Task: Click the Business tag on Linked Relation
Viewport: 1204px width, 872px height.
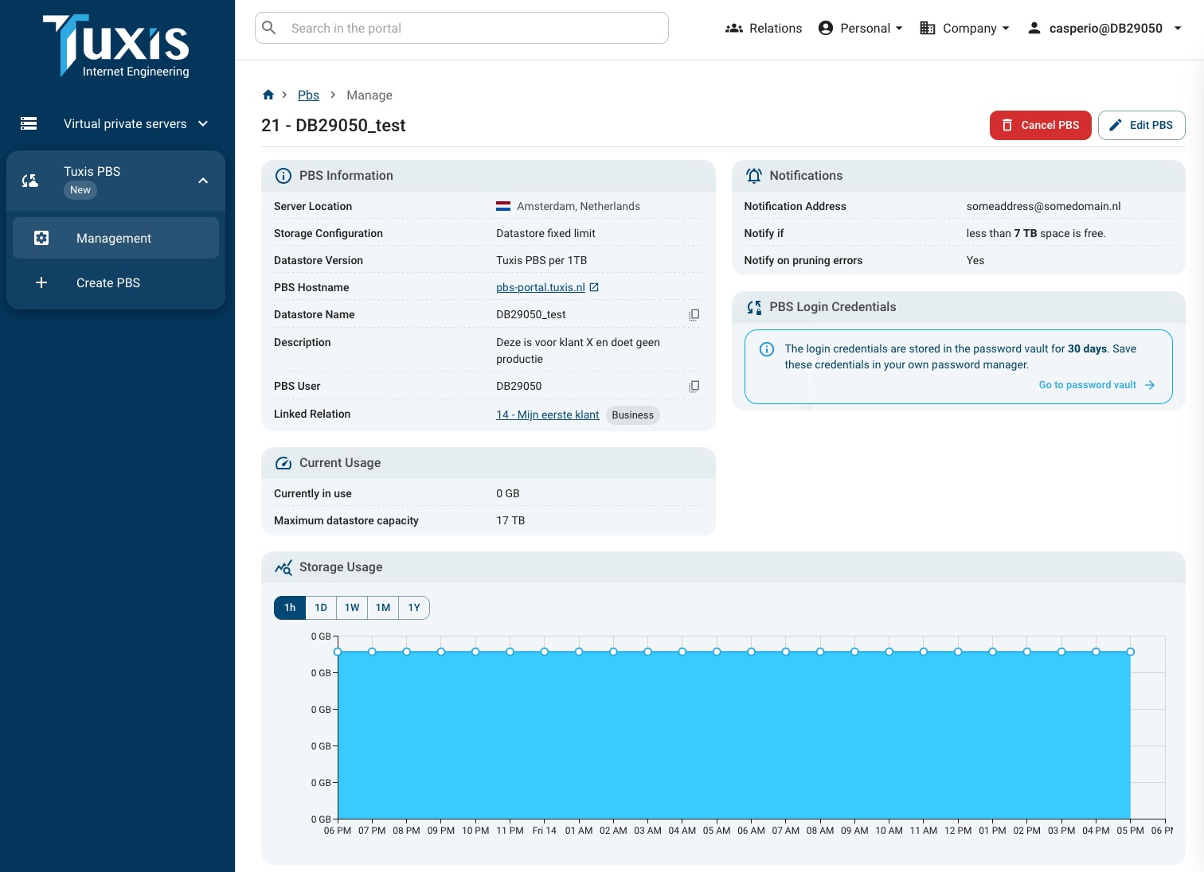Action: (633, 415)
